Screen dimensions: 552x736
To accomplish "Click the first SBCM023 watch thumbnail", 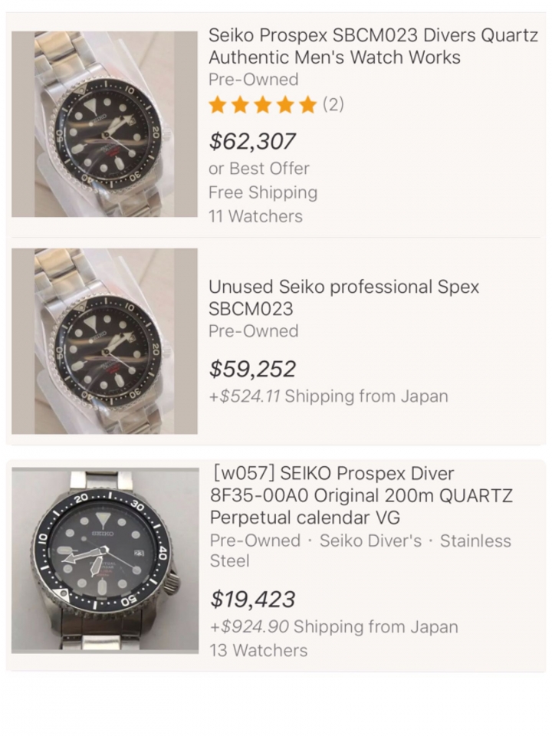I will (x=104, y=124).
